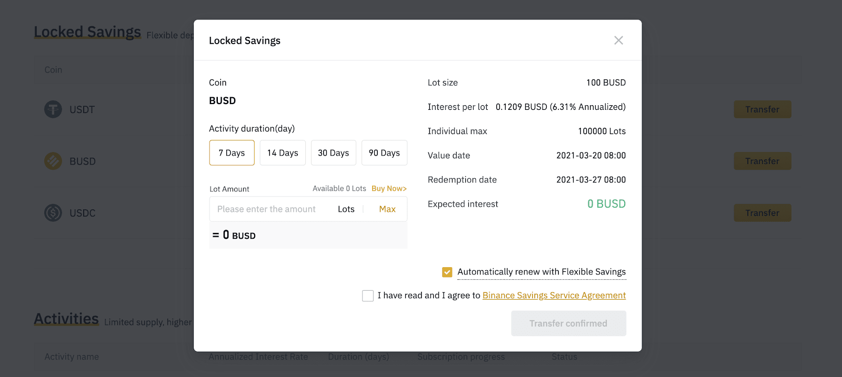Click the value date 2021-03-20 08:00
The image size is (842, 377).
[591, 155]
